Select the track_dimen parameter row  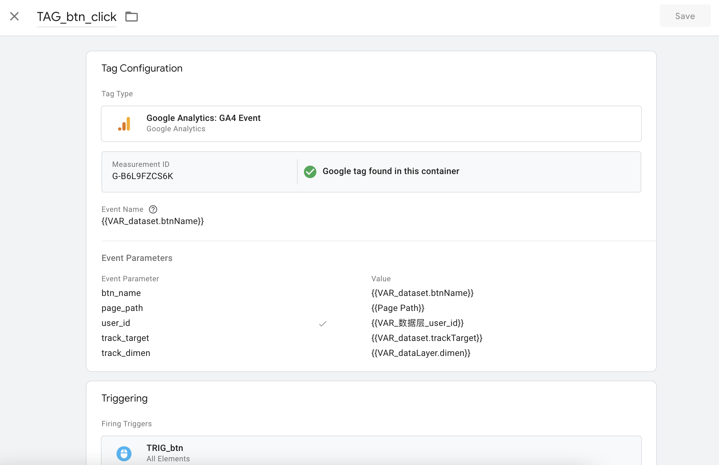(x=371, y=353)
